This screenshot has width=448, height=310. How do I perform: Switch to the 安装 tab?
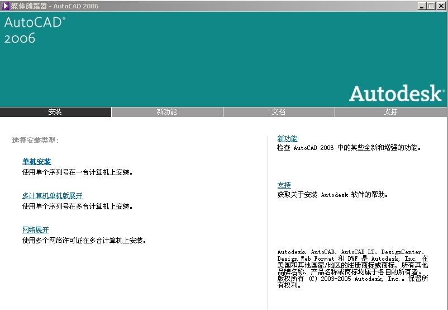click(x=55, y=112)
